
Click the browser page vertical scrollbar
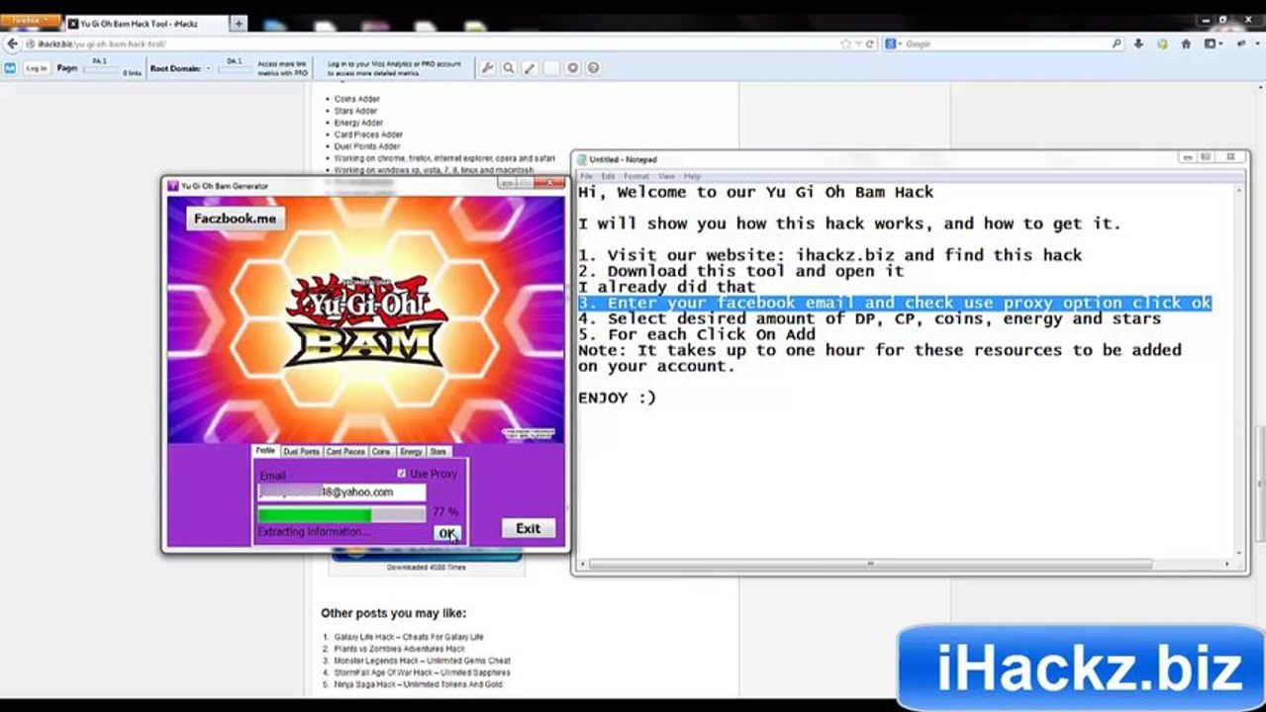(x=1260, y=483)
